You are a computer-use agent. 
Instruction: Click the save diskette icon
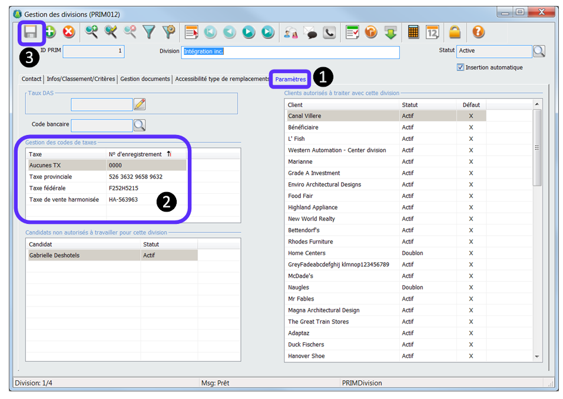pyautogui.click(x=31, y=32)
